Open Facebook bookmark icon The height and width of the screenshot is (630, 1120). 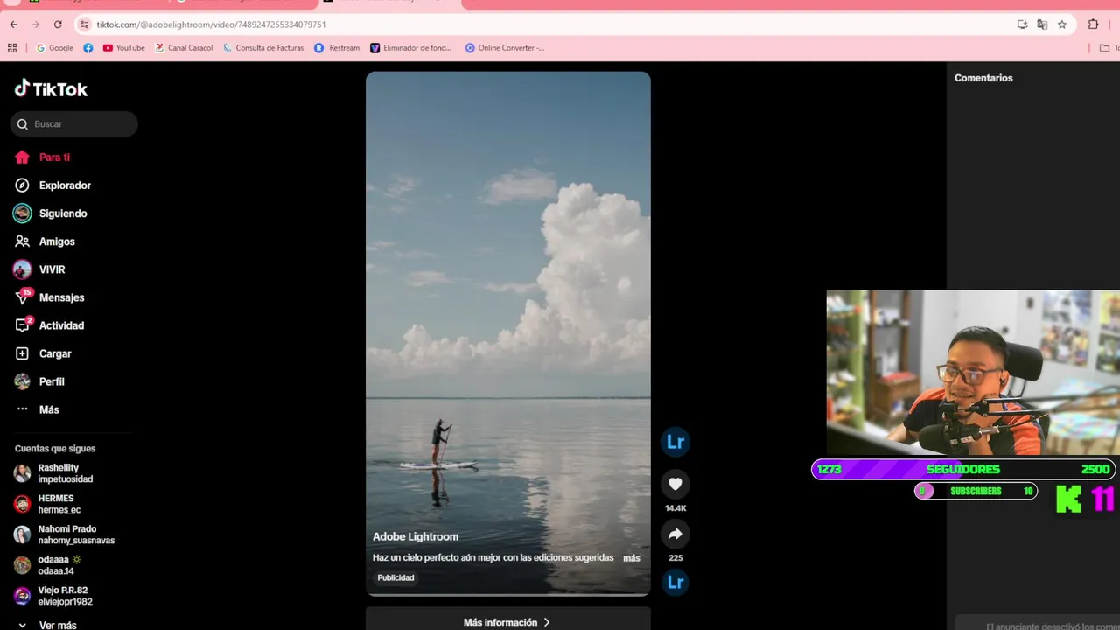point(88,48)
